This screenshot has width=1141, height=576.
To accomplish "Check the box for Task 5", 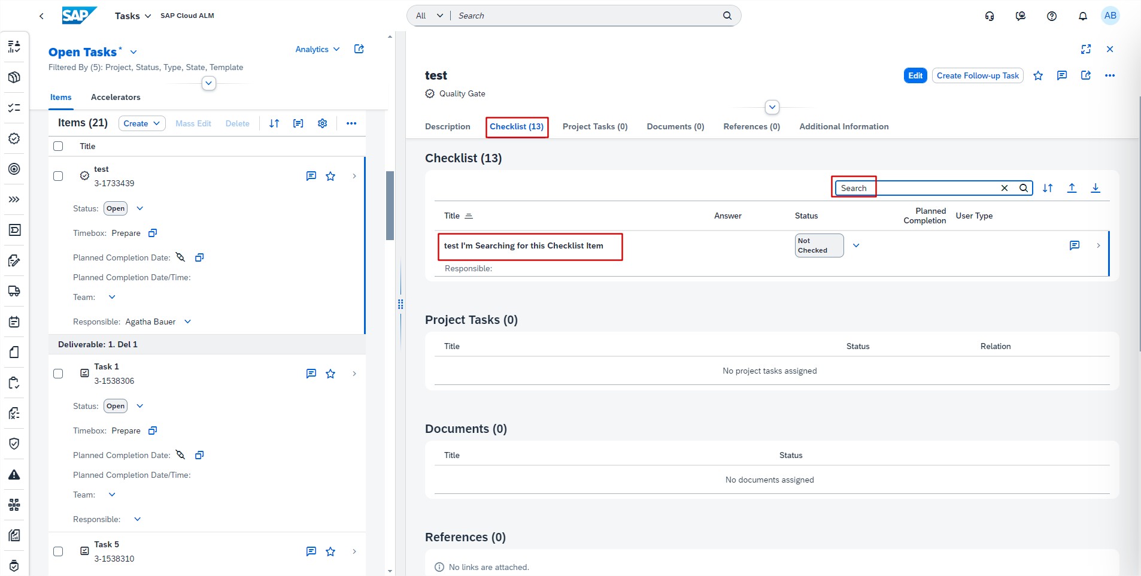I will 58,551.
